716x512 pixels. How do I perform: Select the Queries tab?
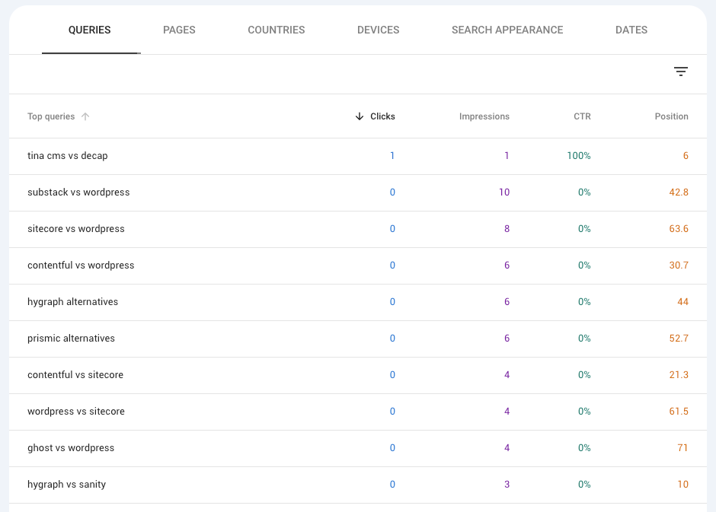90,30
